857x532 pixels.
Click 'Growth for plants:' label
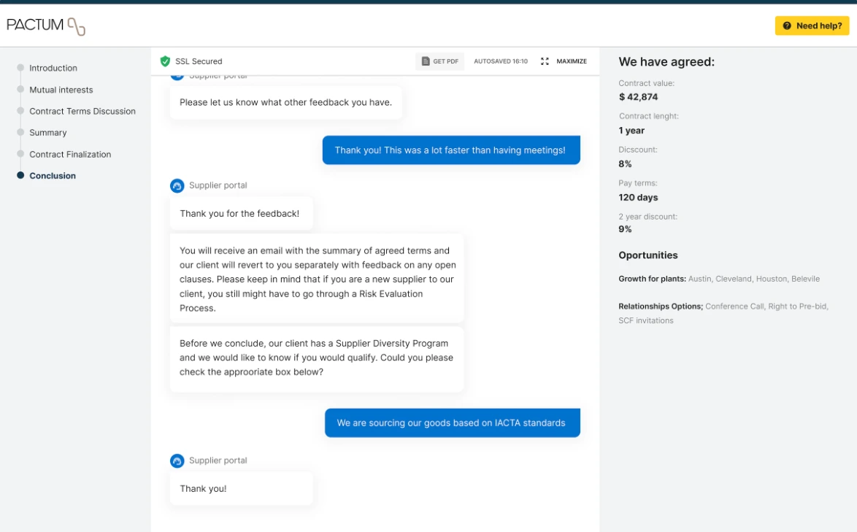pos(652,279)
